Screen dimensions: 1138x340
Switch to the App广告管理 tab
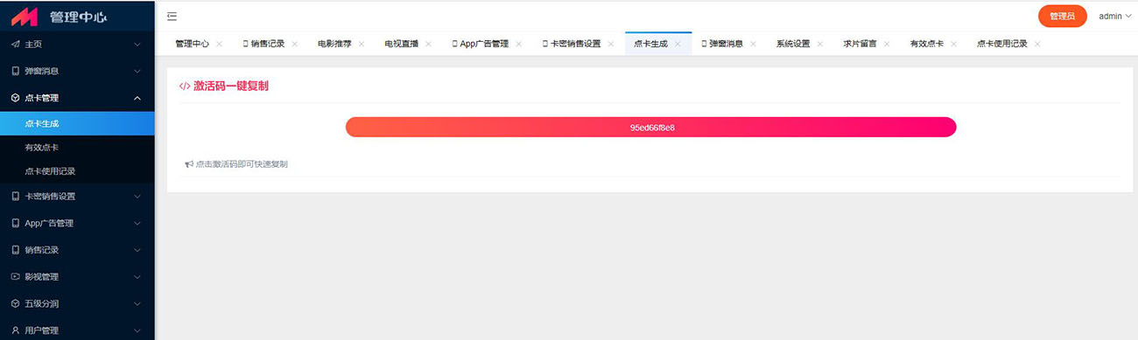(480, 43)
